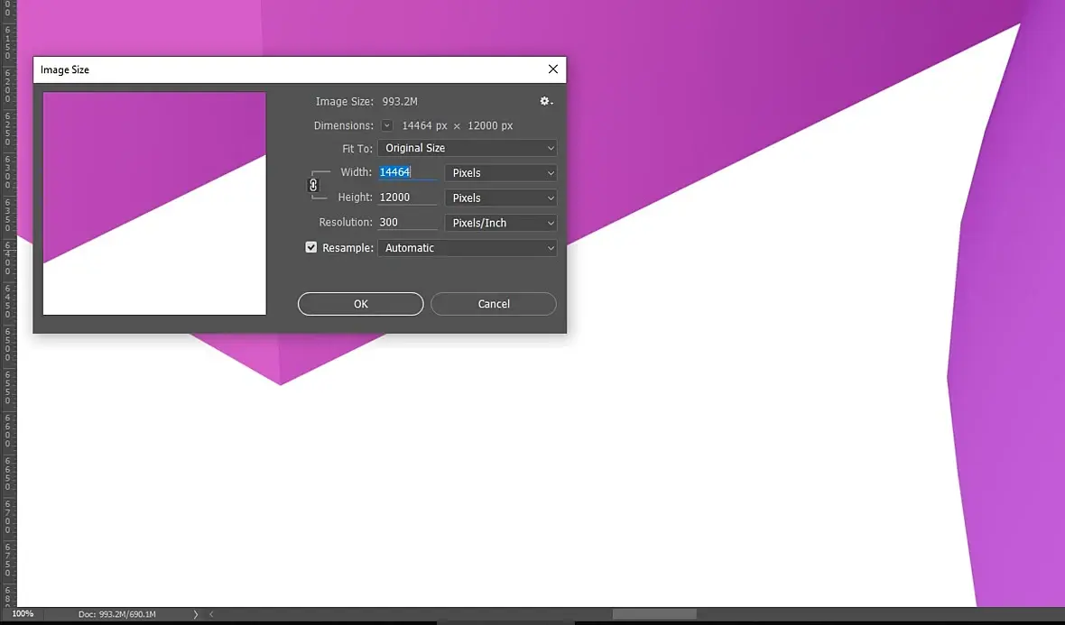Click the horizontal scrollbar thumb
The image size is (1065, 625).
click(654, 614)
